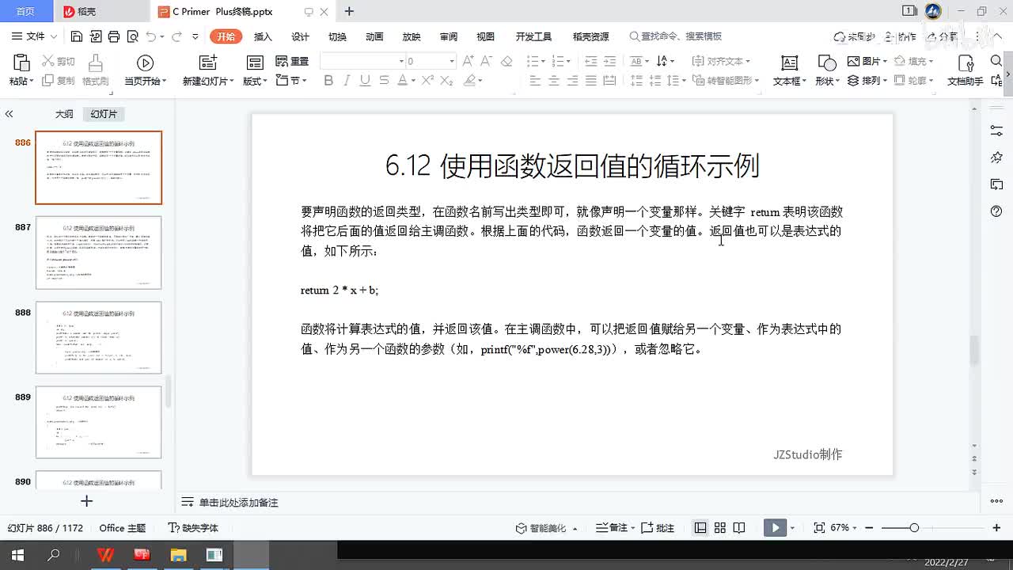The width and height of the screenshot is (1013, 570).
Task: Click the blue slideshow play button
Action: (775, 528)
